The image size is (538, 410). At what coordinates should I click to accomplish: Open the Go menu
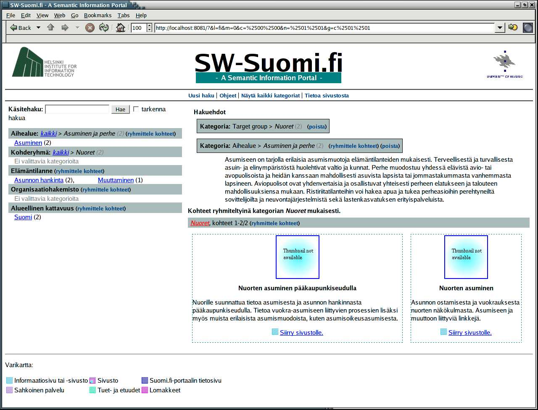click(x=75, y=15)
